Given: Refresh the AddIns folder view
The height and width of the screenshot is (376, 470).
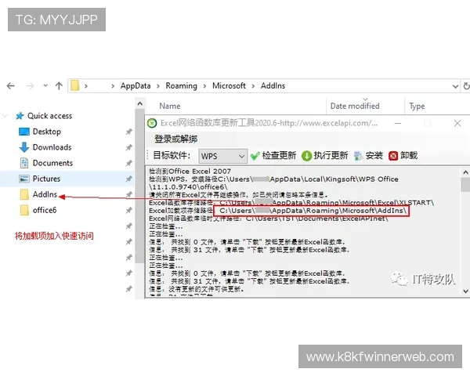Looking at the screenshot, I should click(466, 86).
